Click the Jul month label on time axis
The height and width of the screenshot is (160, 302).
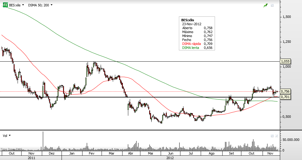point(191,153)
